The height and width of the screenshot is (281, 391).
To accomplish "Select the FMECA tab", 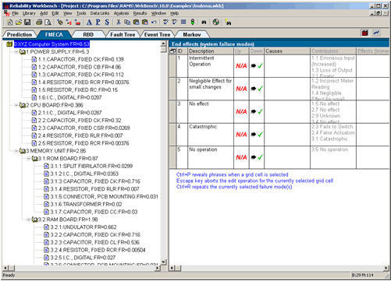I will [54, 34].
